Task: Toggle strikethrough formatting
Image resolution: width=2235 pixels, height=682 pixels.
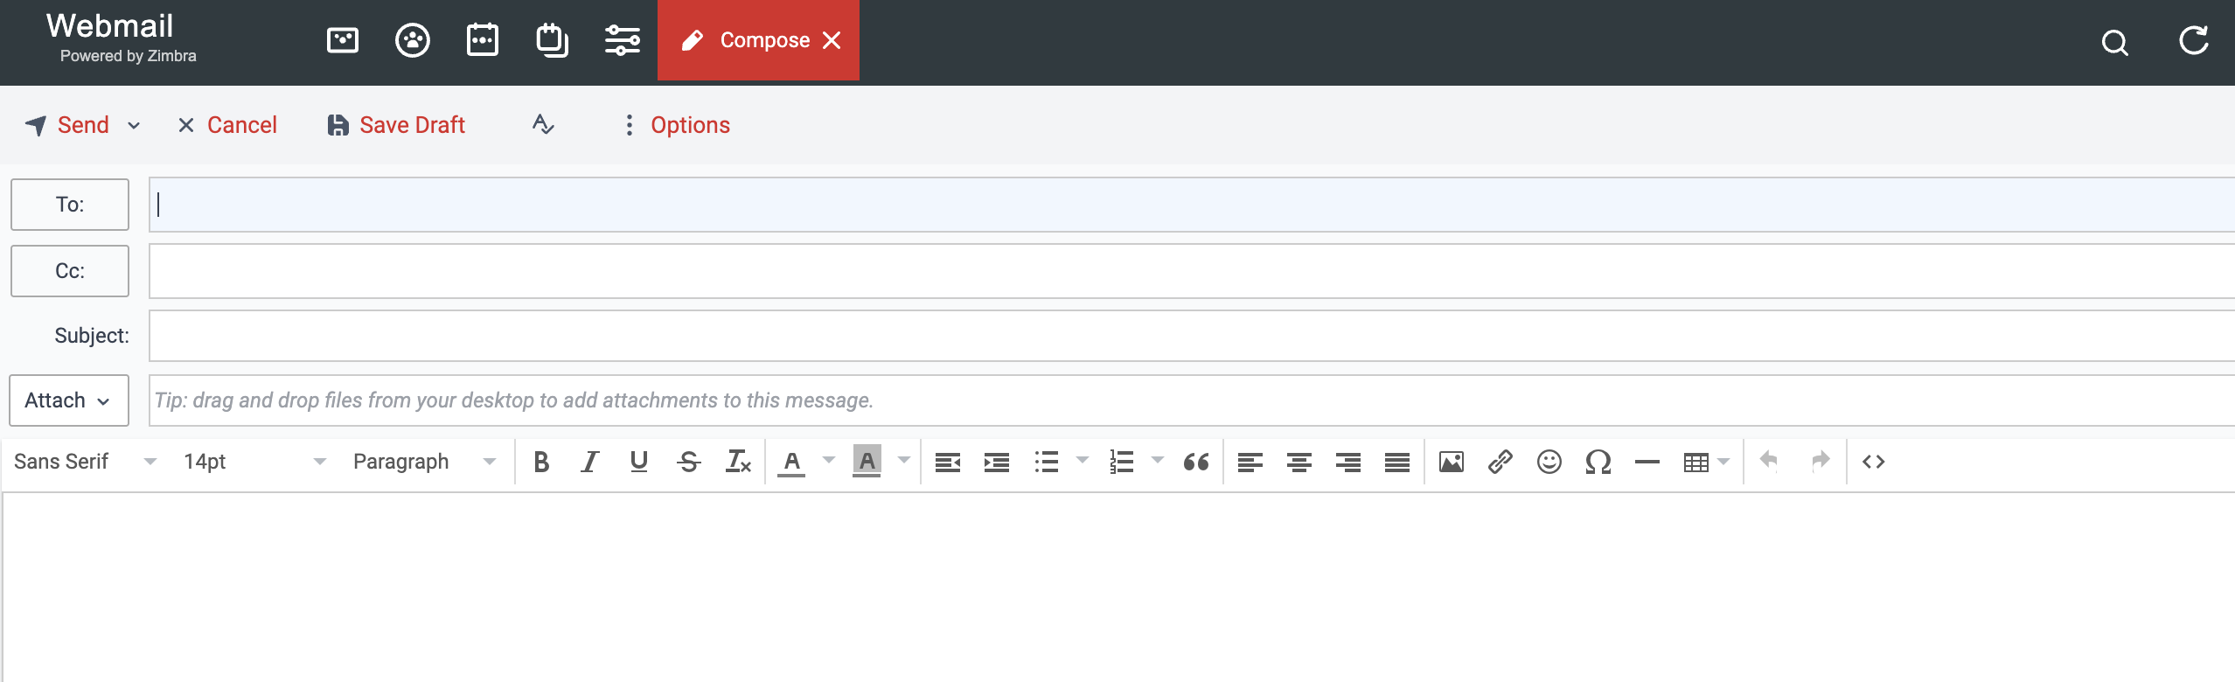Action: [x=689, y=462]
